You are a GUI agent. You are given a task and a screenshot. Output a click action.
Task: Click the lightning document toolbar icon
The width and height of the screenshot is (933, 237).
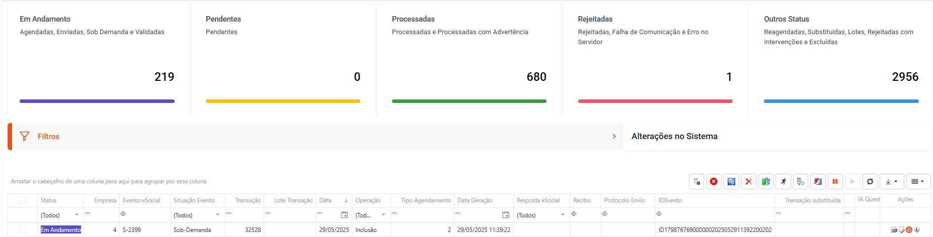pyautogui.click(x=818, y=181)
